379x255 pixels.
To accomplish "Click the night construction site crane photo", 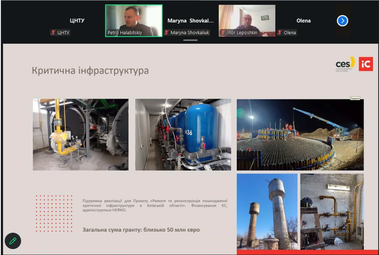I will click(x=300, y=134).
